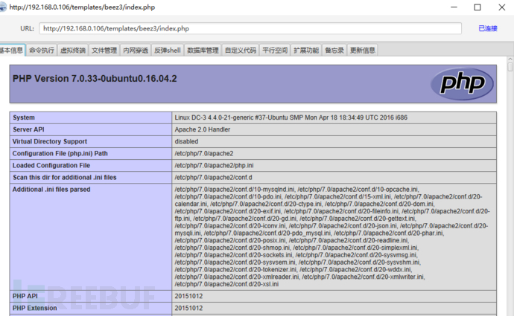Maximize the window

point(477,7)
